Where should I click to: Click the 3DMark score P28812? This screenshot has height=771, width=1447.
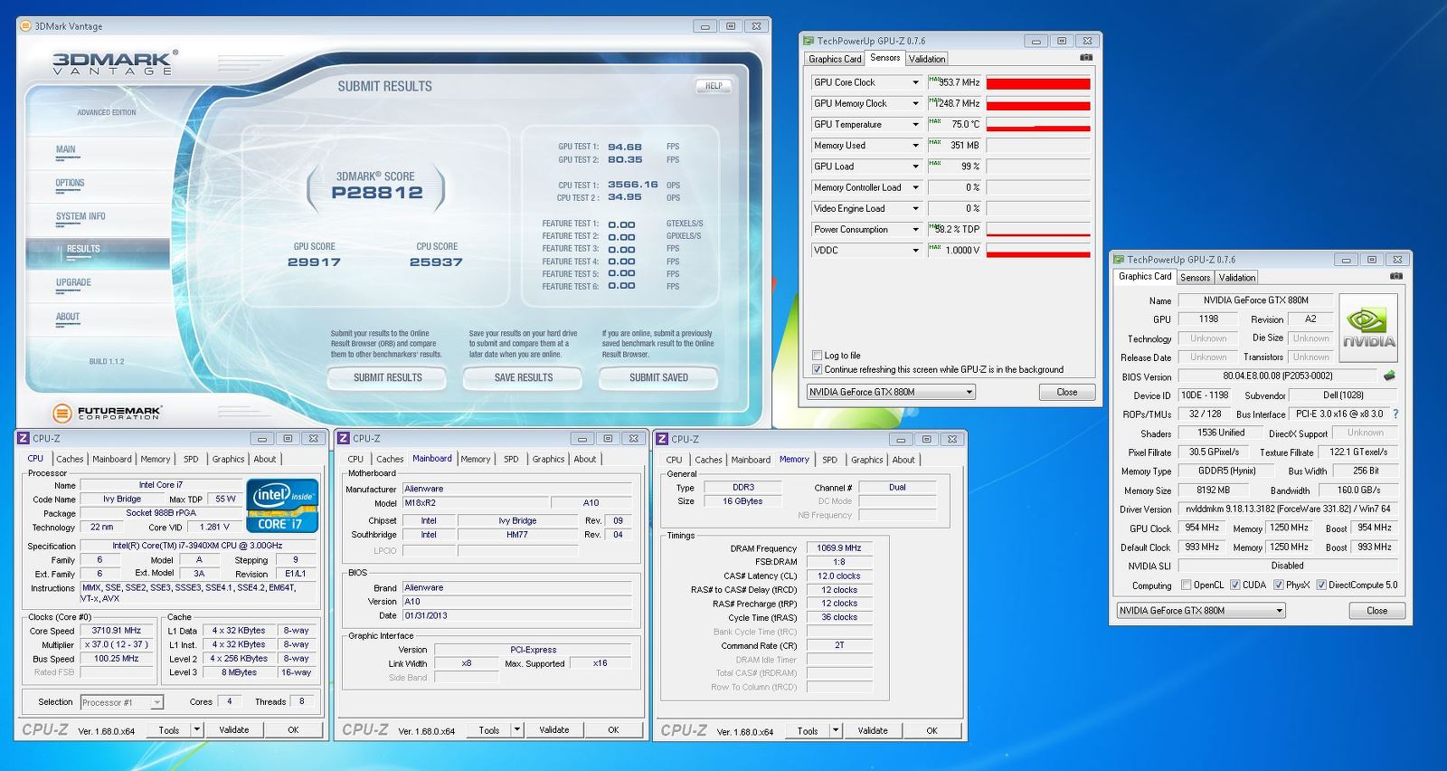click(x=377, y=192)
